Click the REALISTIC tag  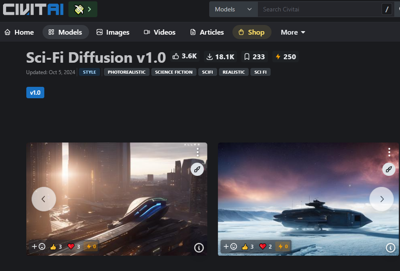tap(234, 72)
